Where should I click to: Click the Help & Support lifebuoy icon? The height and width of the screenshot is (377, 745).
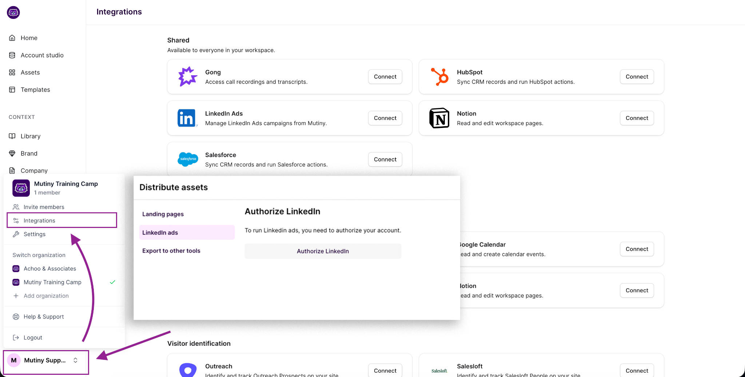click(16, 317)
